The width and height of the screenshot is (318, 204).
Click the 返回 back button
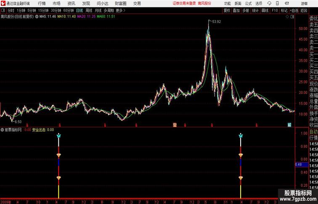click(304, 10)
